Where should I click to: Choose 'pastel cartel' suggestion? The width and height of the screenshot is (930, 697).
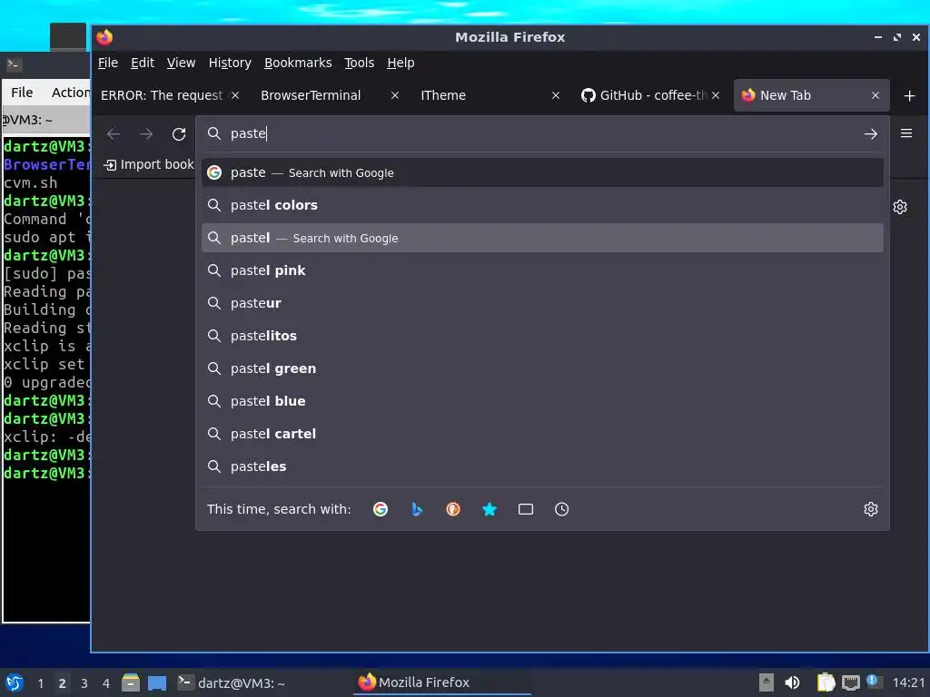[542, 433]
